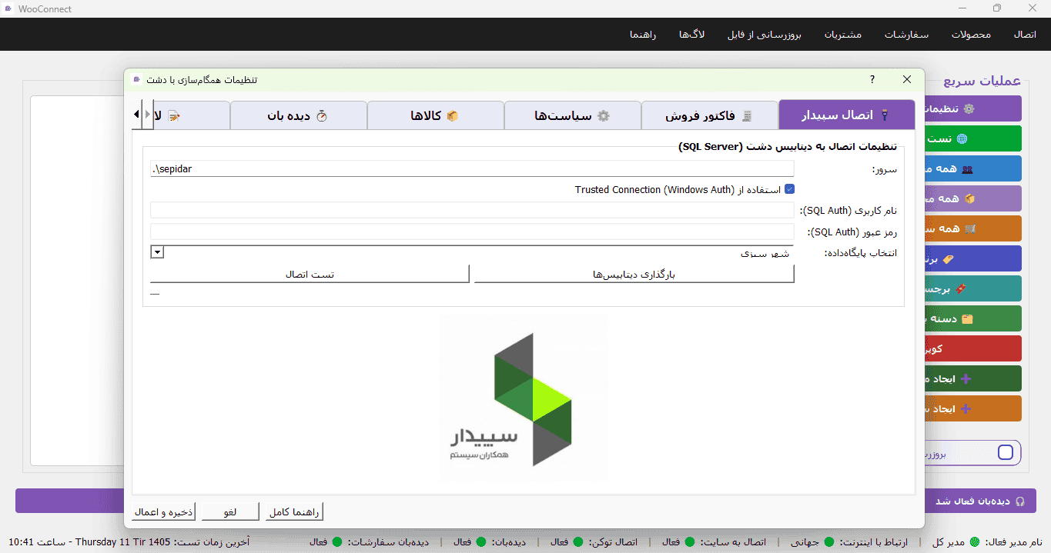Click the small icon beside the dialog title
This screenshot has height=553, width=1051.
point(136,79)
